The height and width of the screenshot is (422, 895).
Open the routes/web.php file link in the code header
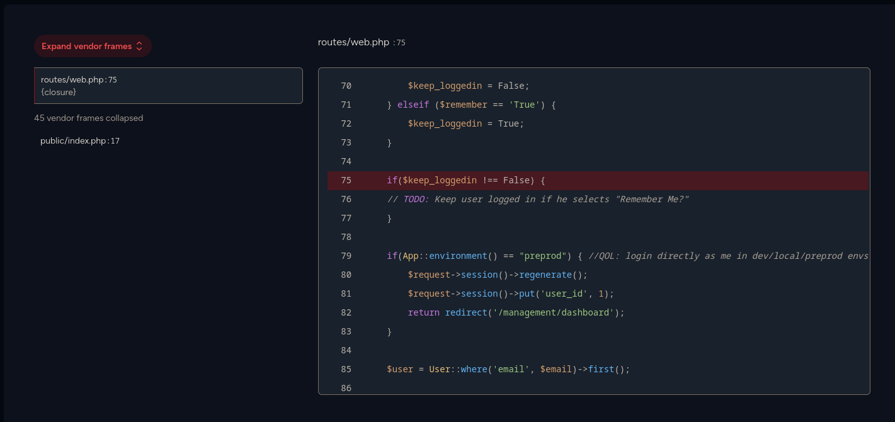tap(354, 42)
